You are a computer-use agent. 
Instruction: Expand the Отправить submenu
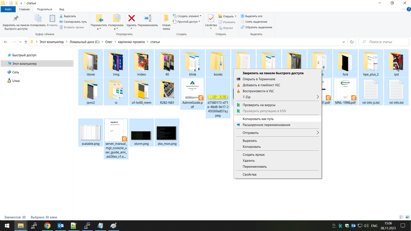coord(278,133)
